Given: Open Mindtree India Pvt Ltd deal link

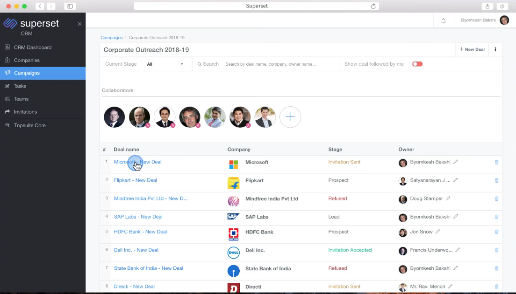Looking at the screenshot, I should click(x=150, y=198).
